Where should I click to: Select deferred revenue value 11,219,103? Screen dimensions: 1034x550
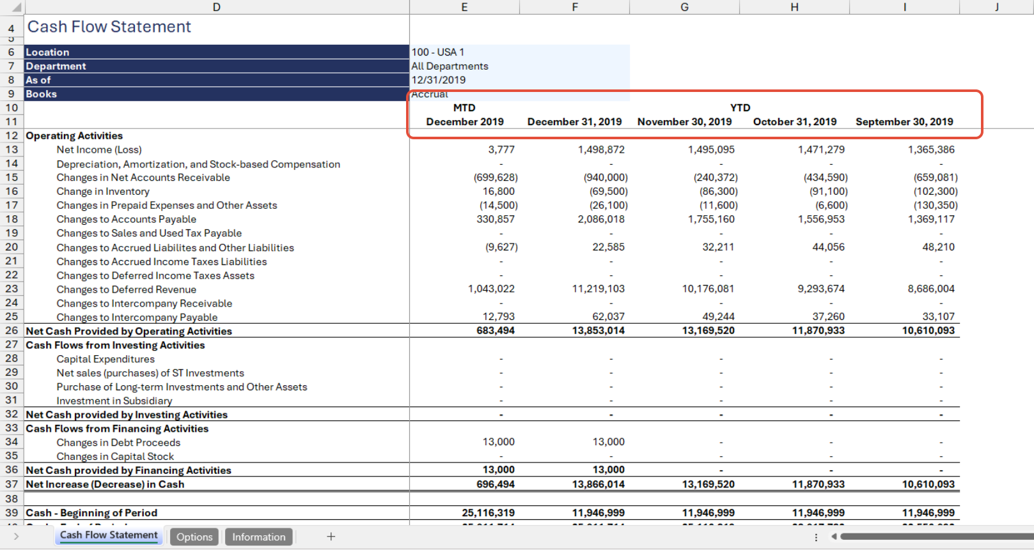click(x=599, y=289)
